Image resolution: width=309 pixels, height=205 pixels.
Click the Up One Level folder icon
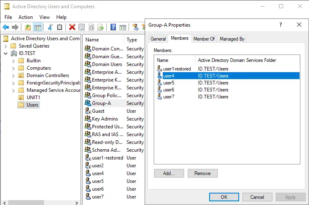tap(28, 27)
